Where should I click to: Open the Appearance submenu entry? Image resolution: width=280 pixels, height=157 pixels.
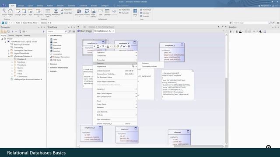[115, 66]
